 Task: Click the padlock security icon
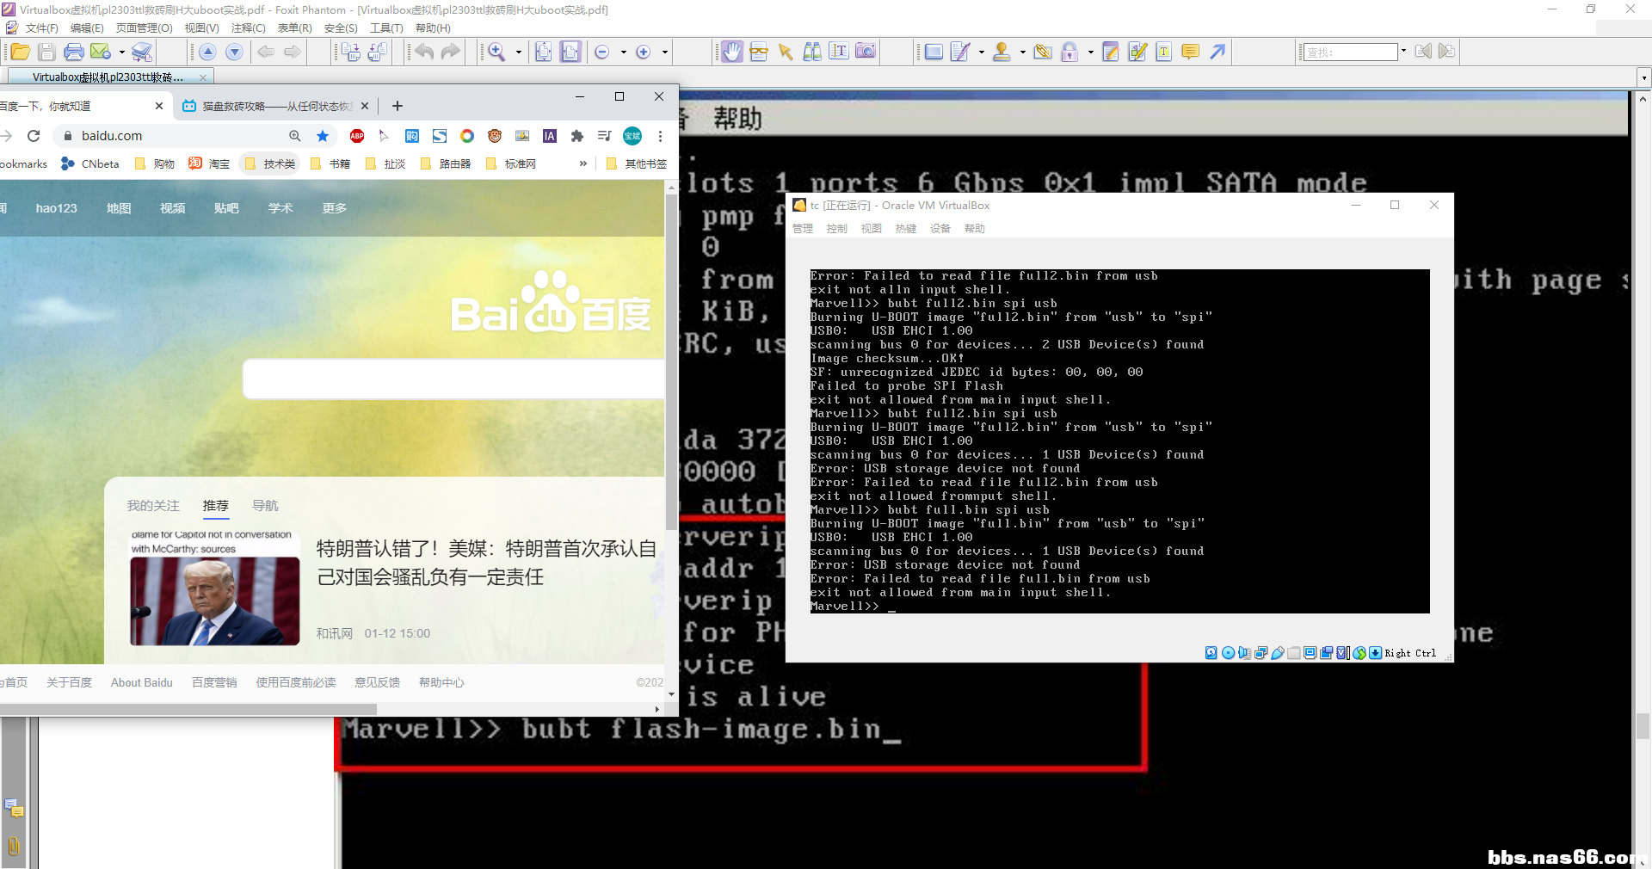point(1069,52)
